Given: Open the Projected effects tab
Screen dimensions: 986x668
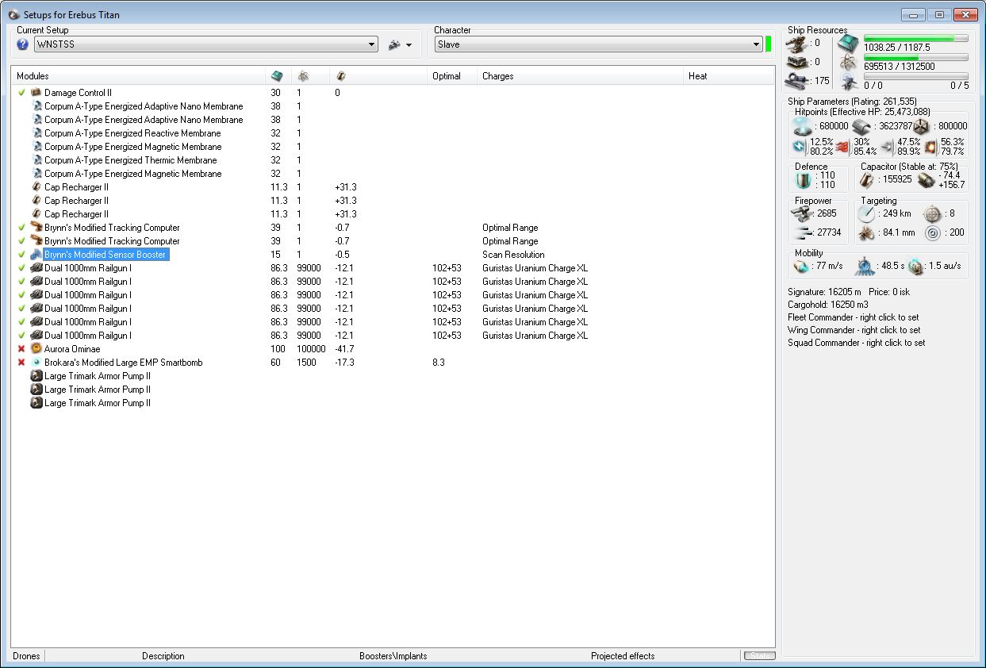Looking at the screenshot, I should click(623, 656).
